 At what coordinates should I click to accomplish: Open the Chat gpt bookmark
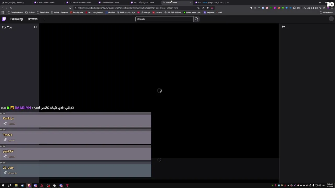pyautogui.click(x=146, y=12)
